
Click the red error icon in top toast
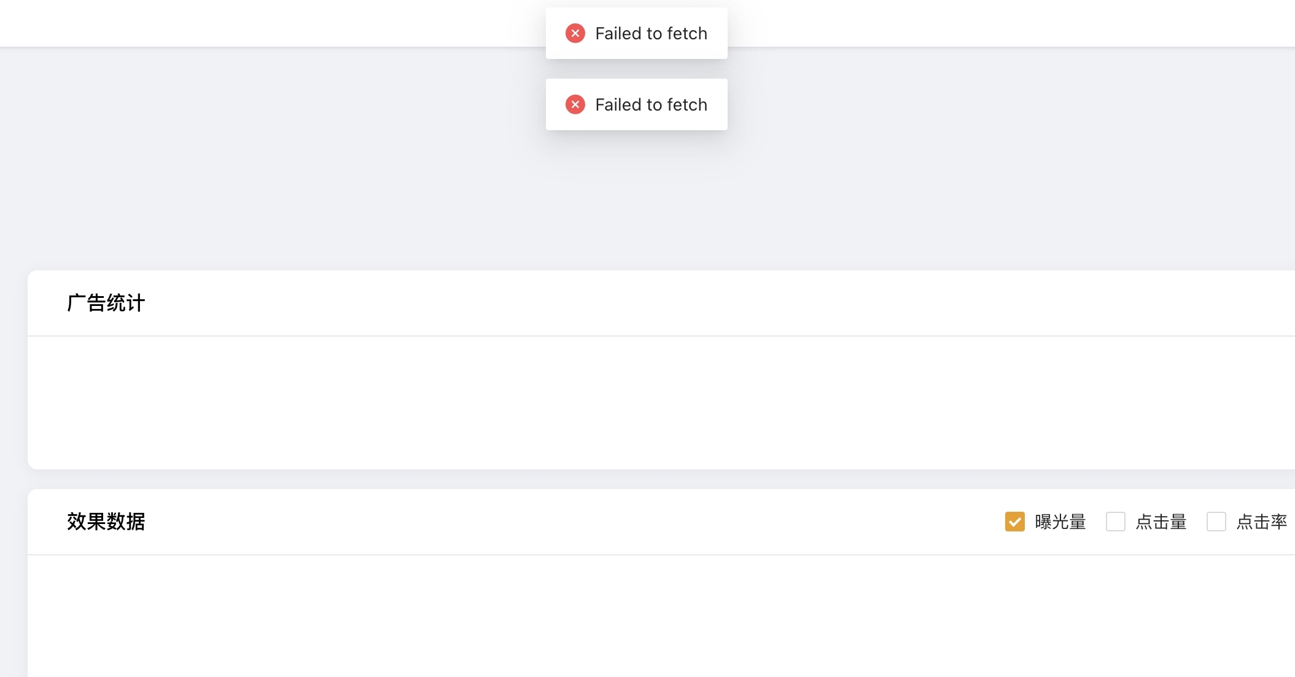coord(575,33)
